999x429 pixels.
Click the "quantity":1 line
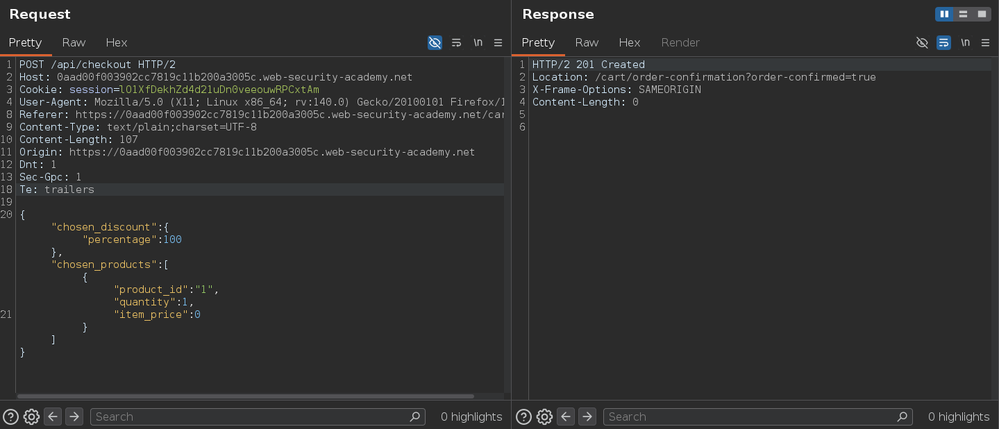coord(154,302)
